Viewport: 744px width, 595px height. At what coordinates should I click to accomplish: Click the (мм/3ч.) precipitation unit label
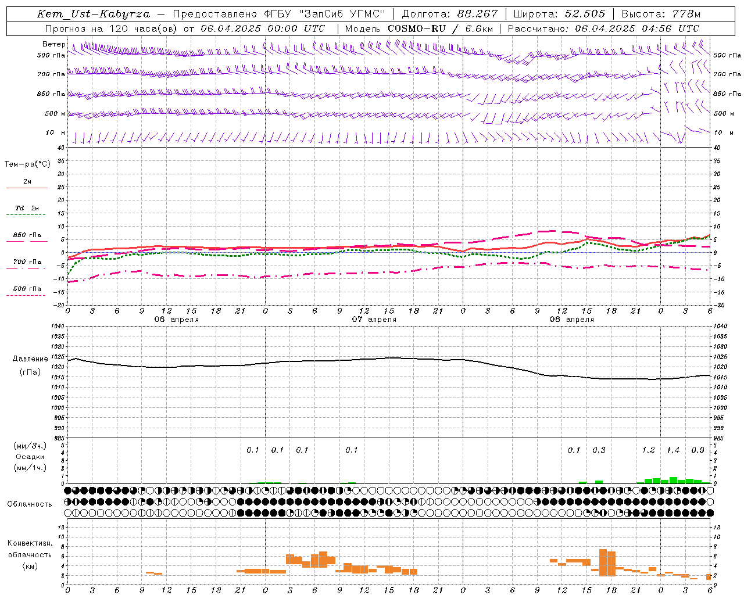pos(30,446)
